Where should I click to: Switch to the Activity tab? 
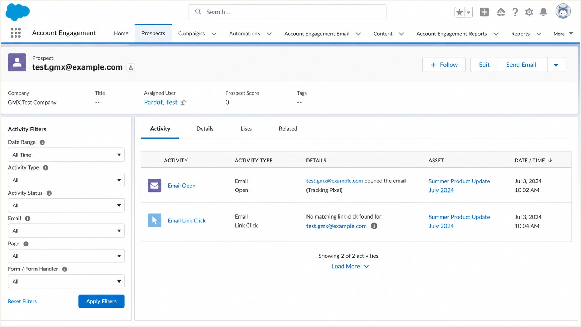(160, 129)
